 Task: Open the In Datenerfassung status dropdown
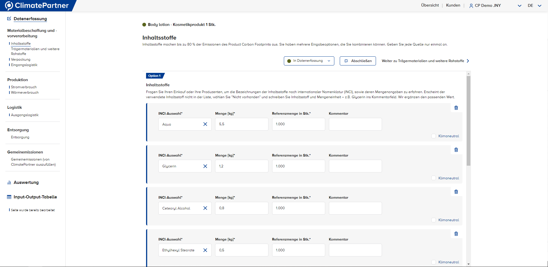309,61
